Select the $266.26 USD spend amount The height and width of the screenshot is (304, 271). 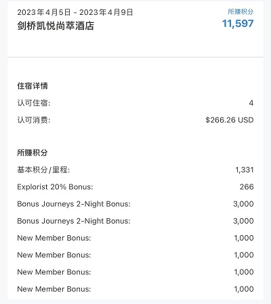[230, 120]
